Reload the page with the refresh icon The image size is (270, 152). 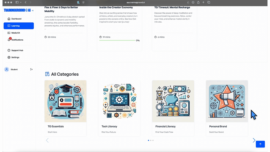tap(188, 2)
